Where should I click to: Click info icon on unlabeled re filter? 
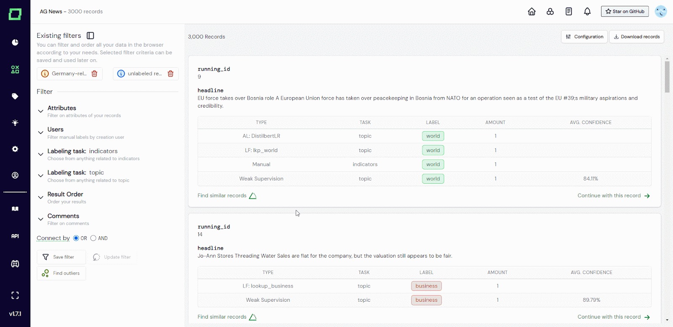pos(121,74)
